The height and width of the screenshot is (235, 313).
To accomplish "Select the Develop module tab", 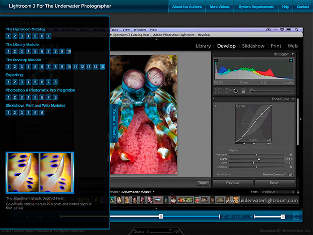I will [227, 46].
